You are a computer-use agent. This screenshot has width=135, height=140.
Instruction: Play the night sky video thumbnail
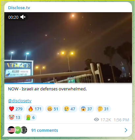(x=68, y=47)
